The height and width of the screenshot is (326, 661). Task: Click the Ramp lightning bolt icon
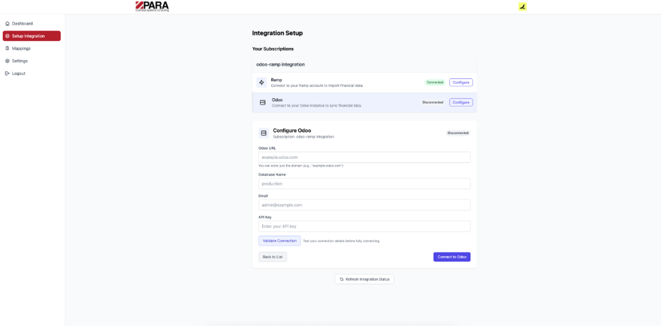point(262,83)
